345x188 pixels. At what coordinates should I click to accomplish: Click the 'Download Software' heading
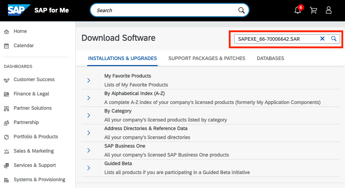tap(118, 38)
